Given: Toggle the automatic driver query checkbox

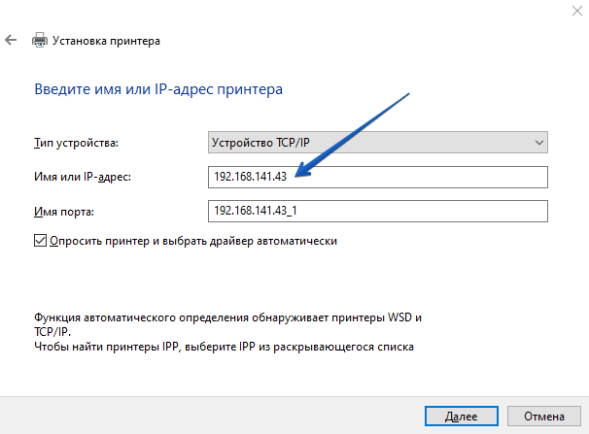Looking at the screenshot, I should click(x=40, y=240).
